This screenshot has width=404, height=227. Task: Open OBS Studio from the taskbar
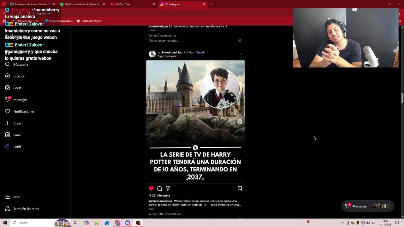click(x=138, y=223)
